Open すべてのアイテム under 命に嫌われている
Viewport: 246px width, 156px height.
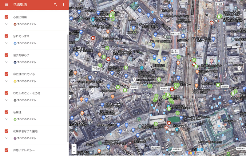26,81
